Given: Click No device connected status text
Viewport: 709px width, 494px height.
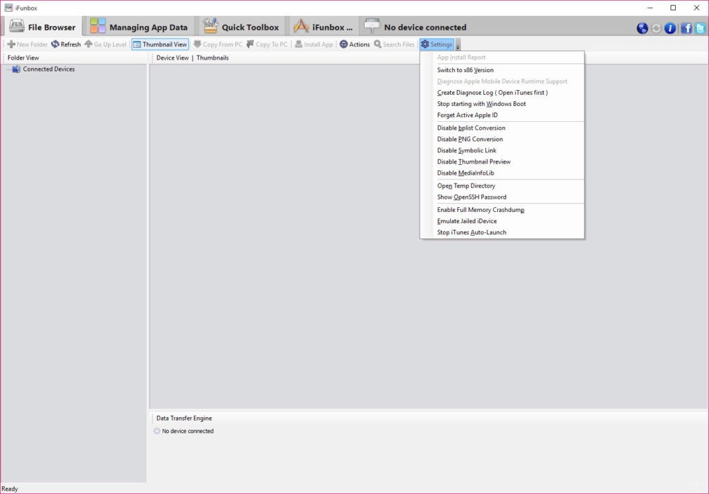Looking at the screenshot, I should pos(188,431).
